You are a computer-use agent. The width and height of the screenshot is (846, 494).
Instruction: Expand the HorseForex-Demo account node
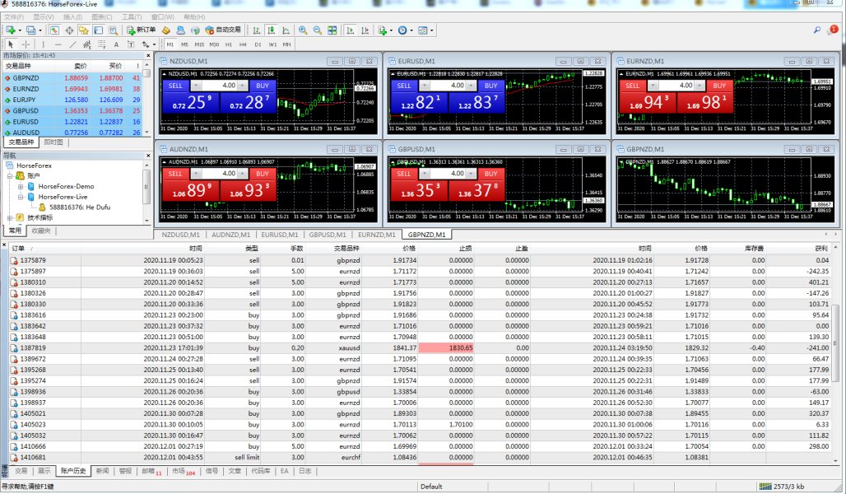click(x=21, y=186)
